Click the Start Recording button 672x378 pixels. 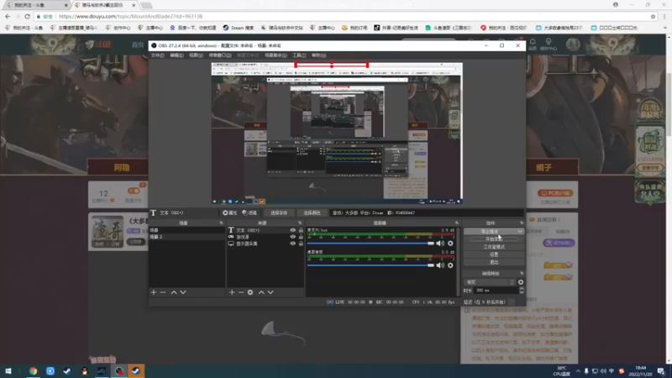pos(494,239)
